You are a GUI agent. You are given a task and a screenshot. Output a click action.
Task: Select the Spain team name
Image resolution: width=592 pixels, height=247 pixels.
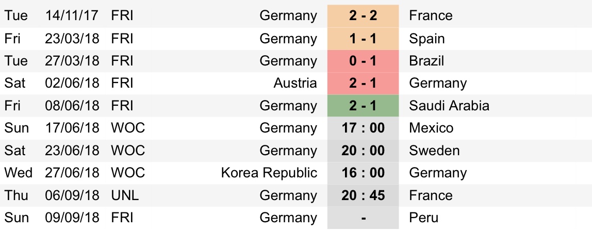coord(426,39)
